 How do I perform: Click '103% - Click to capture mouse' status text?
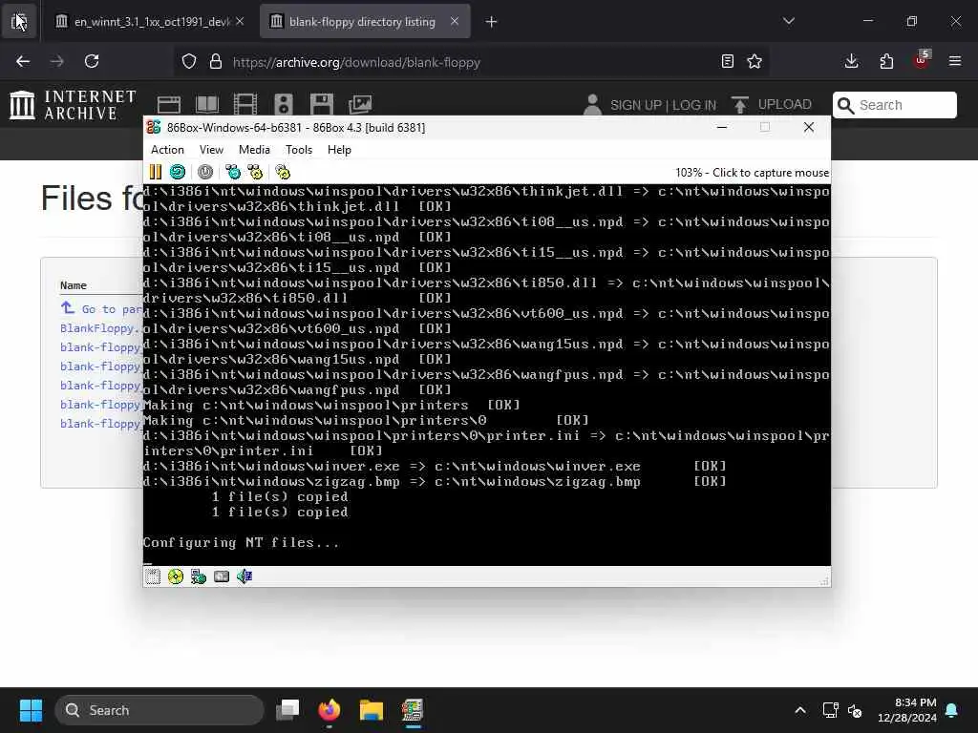pos(752,173)
